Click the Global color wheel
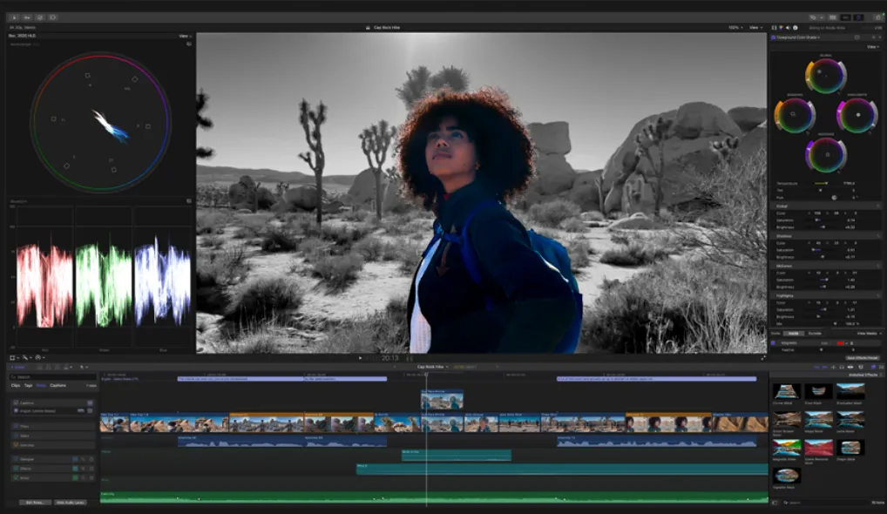 (x=825, y=76)
